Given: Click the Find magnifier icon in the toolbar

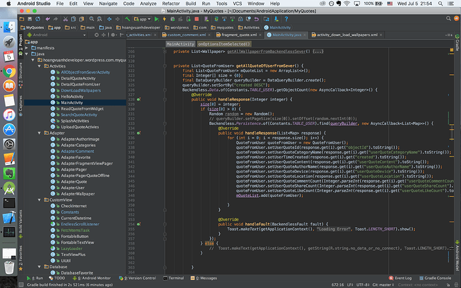Looking at the screenshot, I should coord(92,19).
